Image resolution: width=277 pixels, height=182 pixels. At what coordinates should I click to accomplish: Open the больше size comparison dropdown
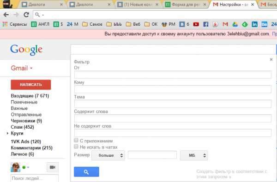[x=108, y=155]
